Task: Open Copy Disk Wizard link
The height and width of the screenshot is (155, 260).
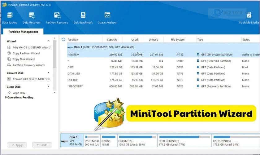Action: point(24,59)
